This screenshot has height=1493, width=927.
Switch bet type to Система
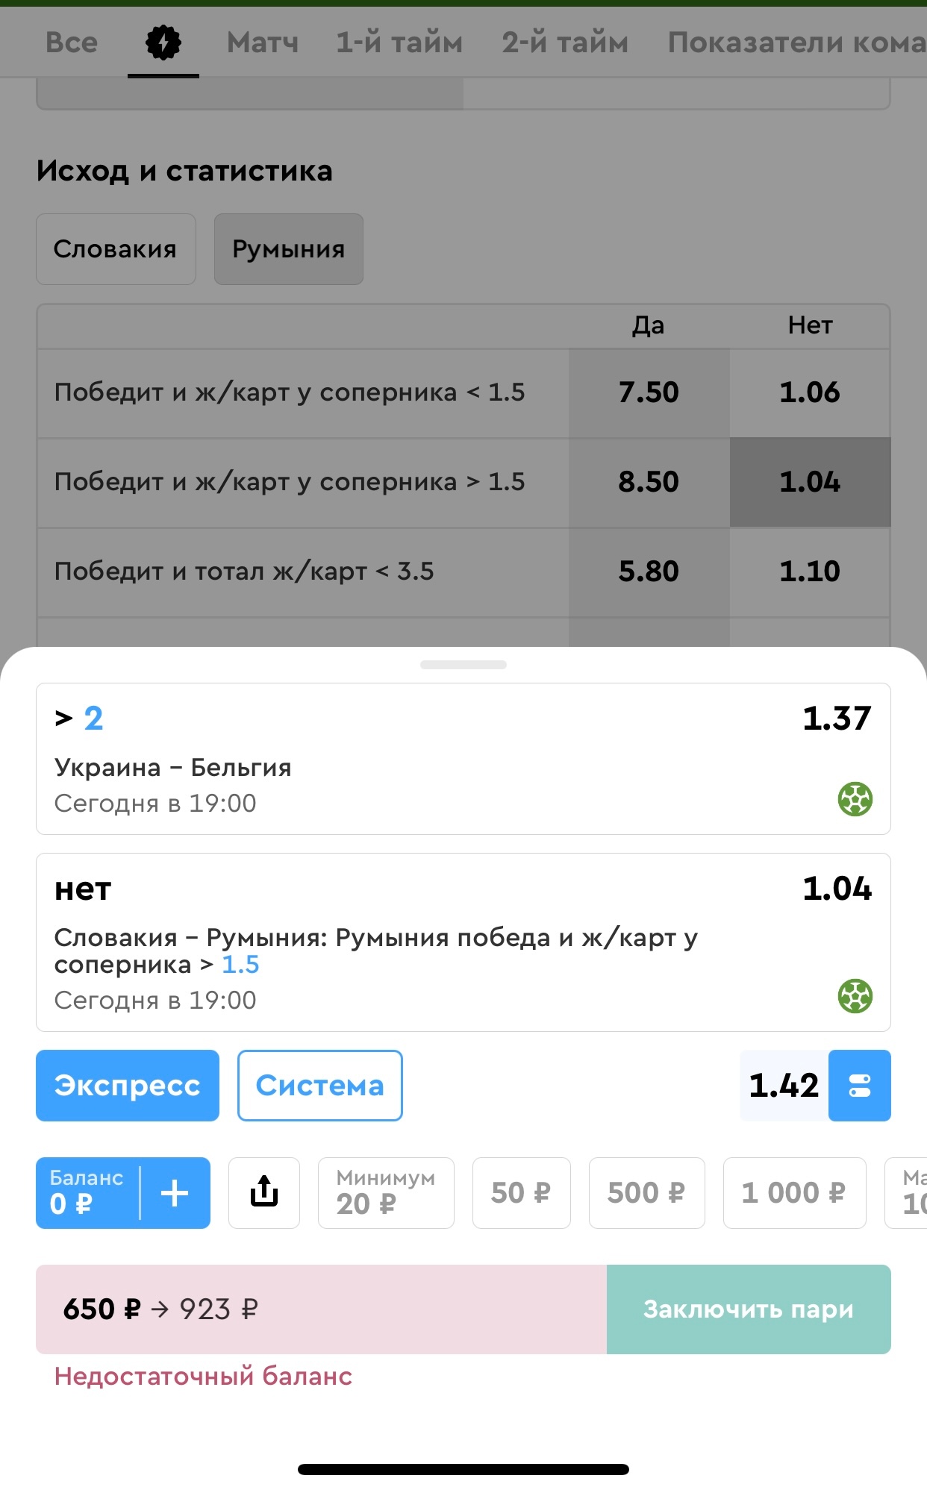(x=320, y=1085)
